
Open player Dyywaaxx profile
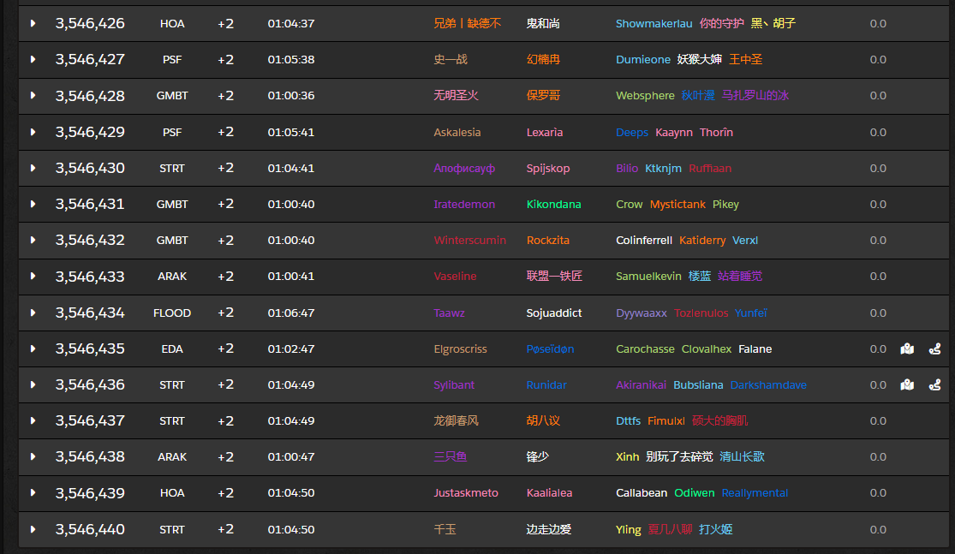click(642, 313)
